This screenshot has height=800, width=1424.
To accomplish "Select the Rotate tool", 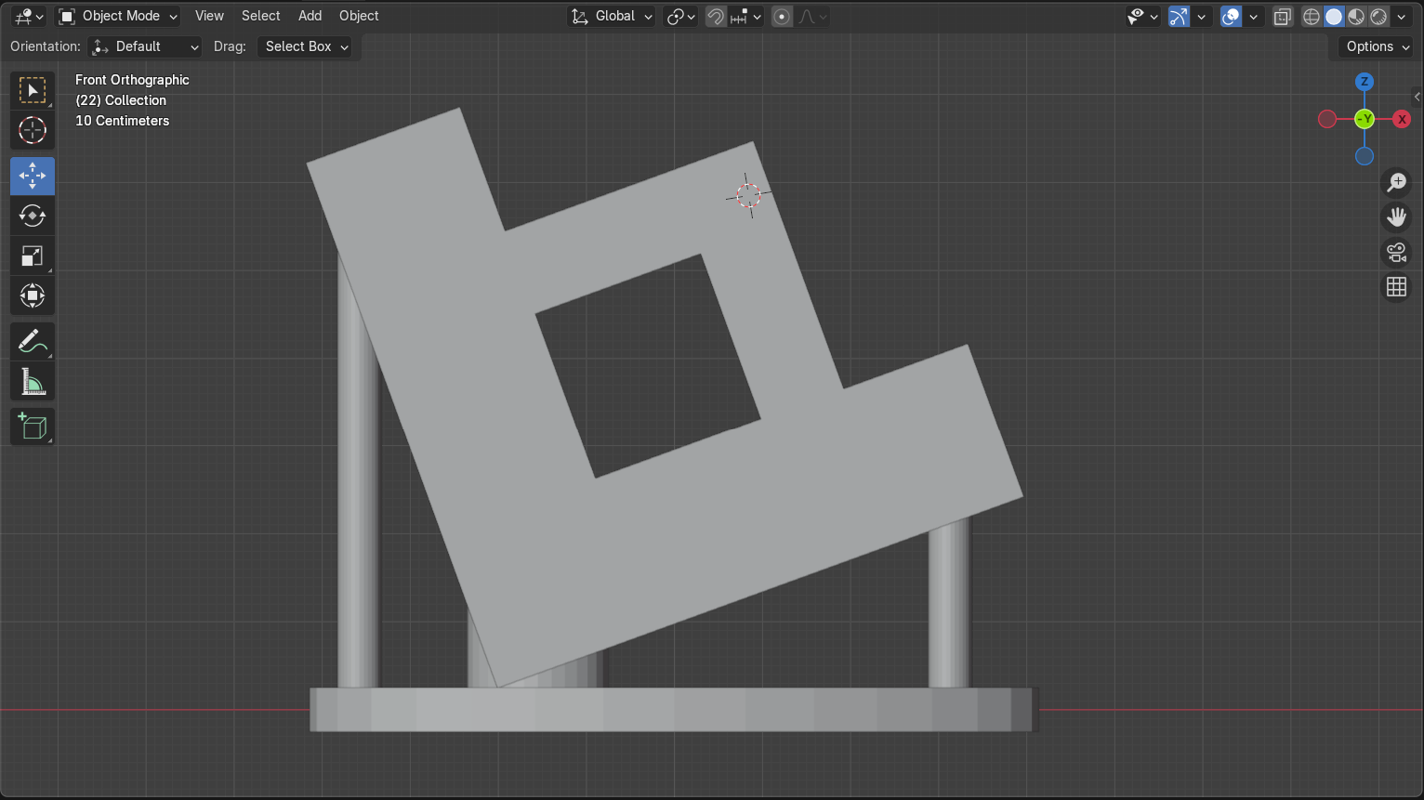I will (x=33, y=216).
